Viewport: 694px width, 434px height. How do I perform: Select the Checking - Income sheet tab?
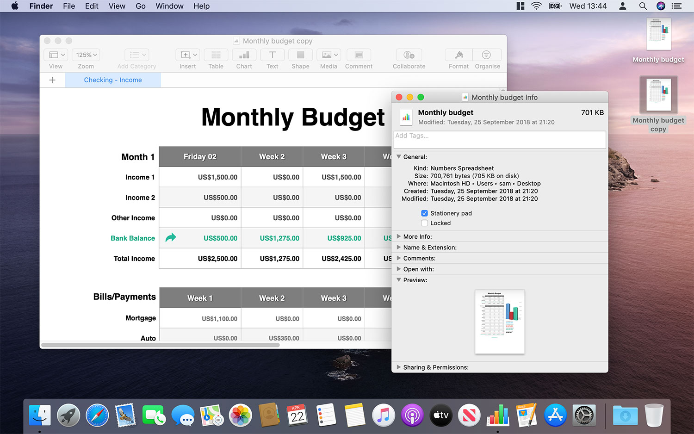click(x=113, y=80)
